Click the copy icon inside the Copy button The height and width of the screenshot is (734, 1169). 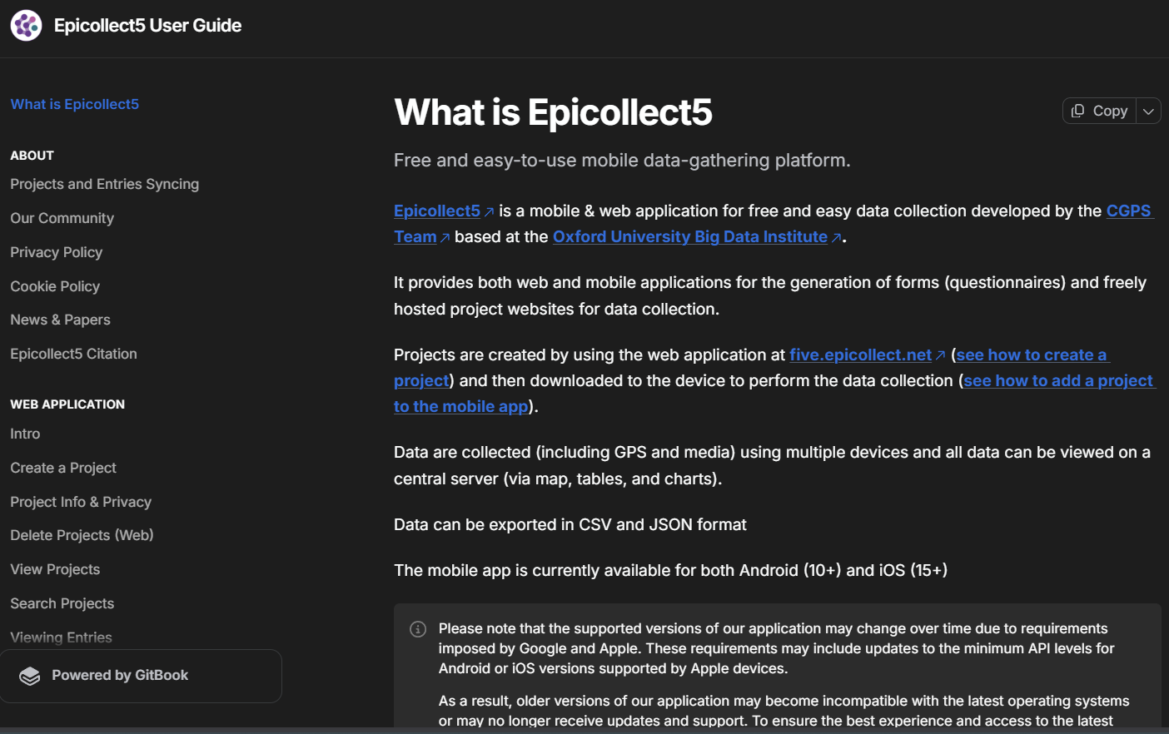pos(1076,110)
